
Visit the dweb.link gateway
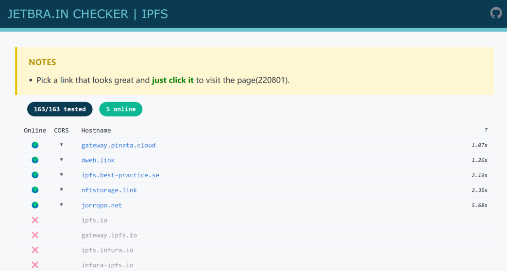pos(98,160)
